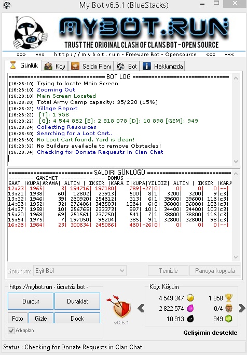Open the Görünüm Eşit Böl dropdown

80,271
